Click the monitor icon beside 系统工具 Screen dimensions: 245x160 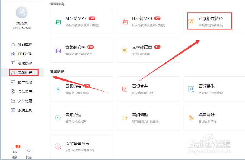click(x=13, y=110)
